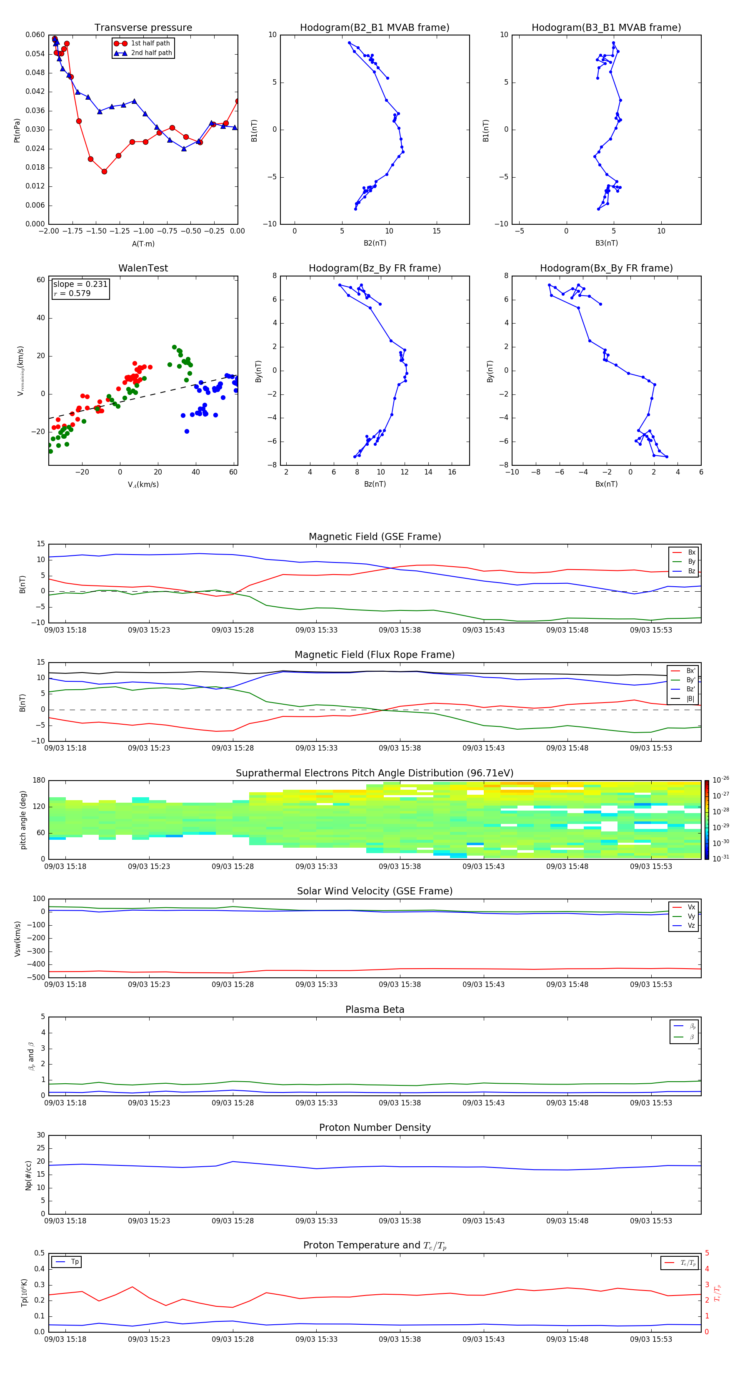Click "09/03 15:38" tick under Solar Wind plot
Viewport: 750px width, 1376px height.
[x=400, y=984]
